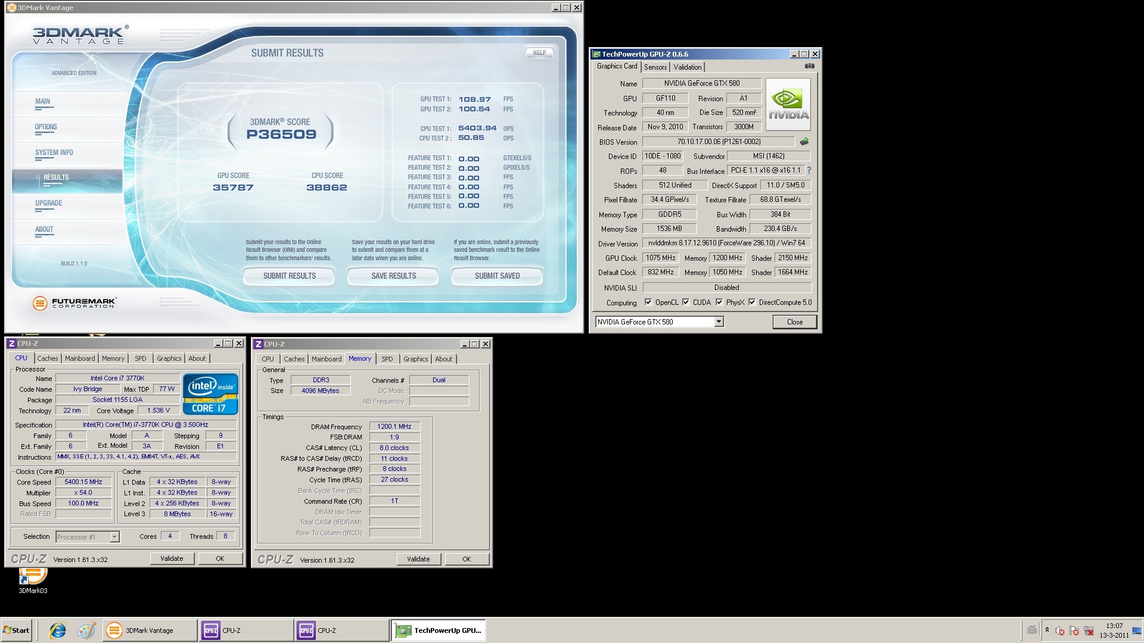Click the Intel Core i7 logo badge
Screen dimensions: 1144x643
(x=210, y=394)
